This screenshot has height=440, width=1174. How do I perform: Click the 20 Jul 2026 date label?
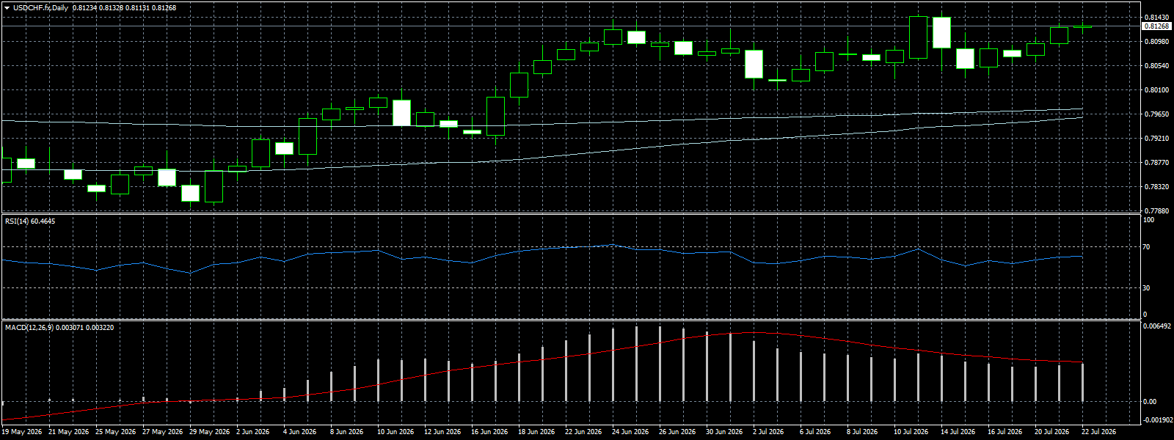[x=1051, y=432]
